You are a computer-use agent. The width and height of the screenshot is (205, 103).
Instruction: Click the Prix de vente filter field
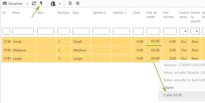[153, 31]
